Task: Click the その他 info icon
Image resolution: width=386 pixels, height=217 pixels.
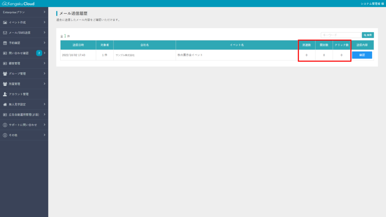Action: (x=5, y=135)
